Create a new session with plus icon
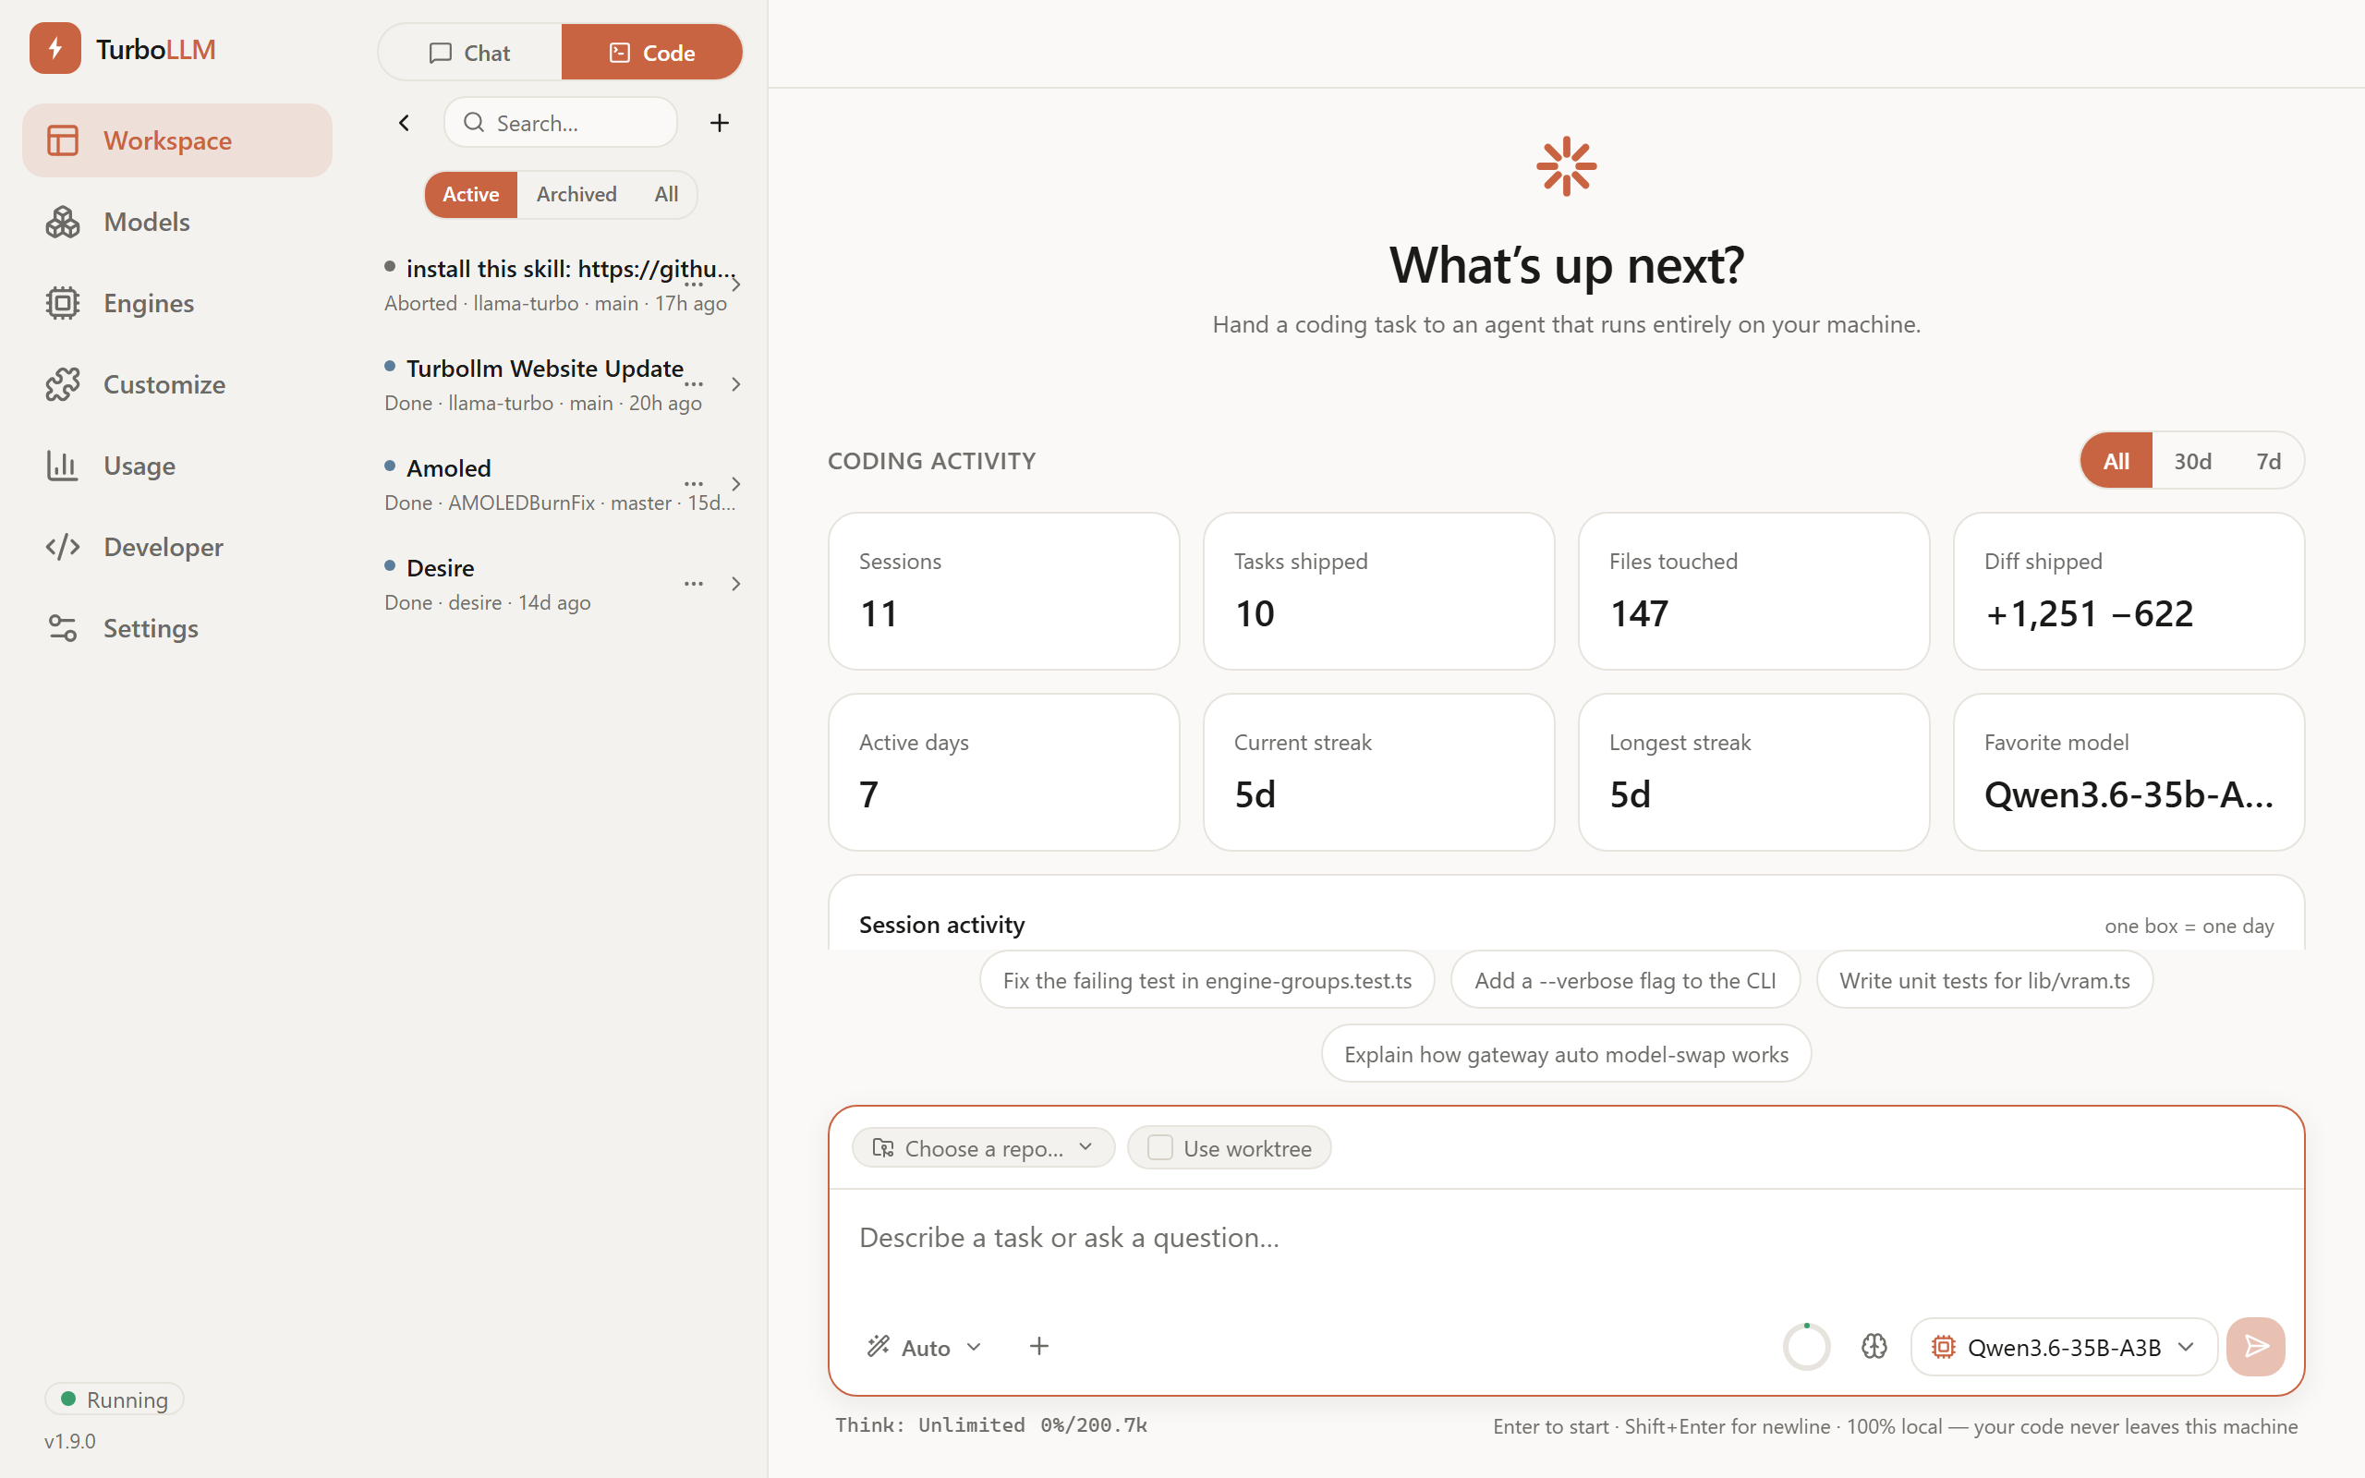 (x=720, y=123)
